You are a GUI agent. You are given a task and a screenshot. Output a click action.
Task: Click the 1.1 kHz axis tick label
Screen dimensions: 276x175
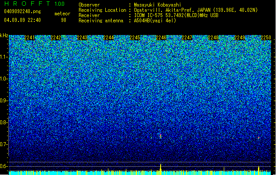tap(4, 57)
